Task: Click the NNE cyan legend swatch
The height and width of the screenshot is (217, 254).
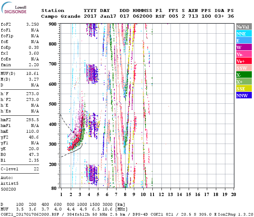Action: [x=243, y=34]
